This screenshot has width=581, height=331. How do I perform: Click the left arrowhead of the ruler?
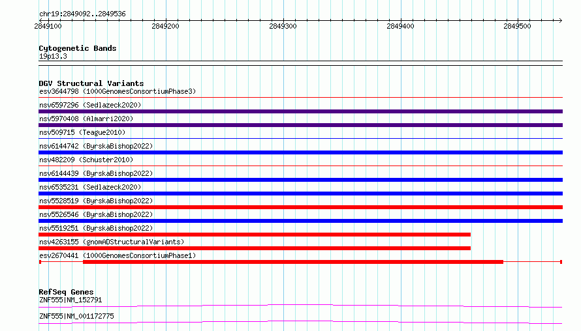click(x=40, y=20)
